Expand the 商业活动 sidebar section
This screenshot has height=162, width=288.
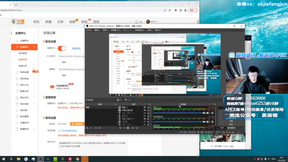click(x=34, y=98)
